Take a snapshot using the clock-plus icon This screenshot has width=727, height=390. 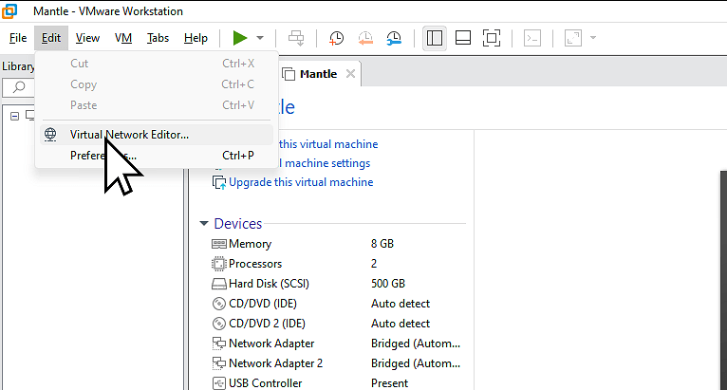pyautogui.click(x=336, y=38)
